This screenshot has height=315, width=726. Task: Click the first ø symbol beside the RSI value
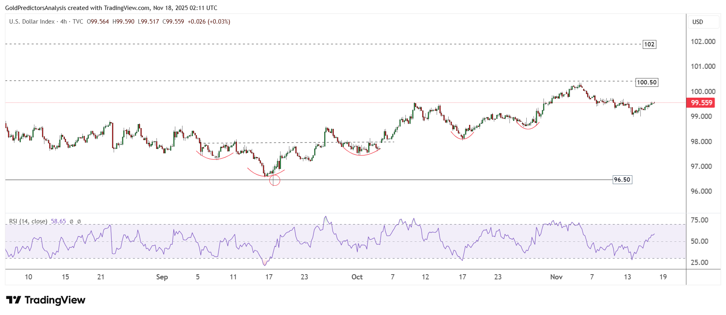click(72, 221)
